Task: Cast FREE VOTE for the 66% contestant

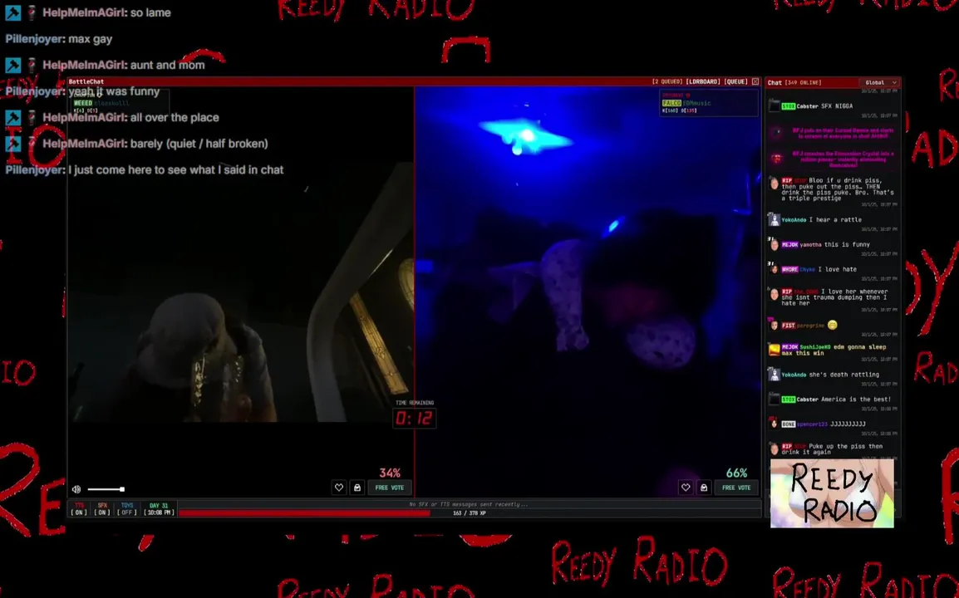Action: click(736, 488)
